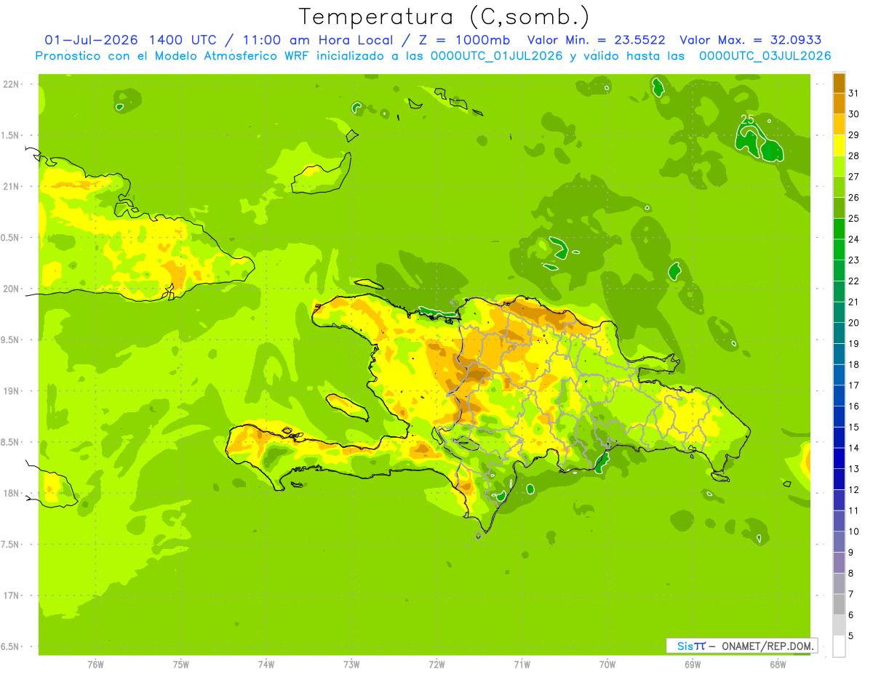Click the "70W" longitude label

point(607,664)
